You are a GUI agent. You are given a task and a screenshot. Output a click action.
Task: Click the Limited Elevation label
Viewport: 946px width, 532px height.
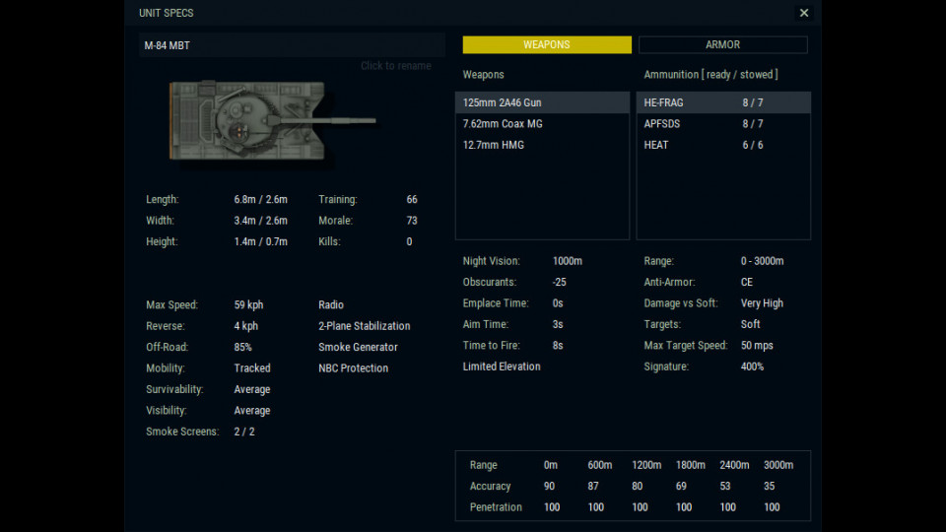click(x=502, y=366)
